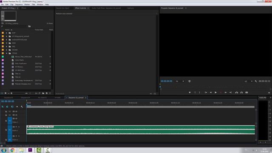This screenshot has width=272, height=153.
Task: Open the Sequence menu
Action: pyautogui.click(x=19, y=5)
